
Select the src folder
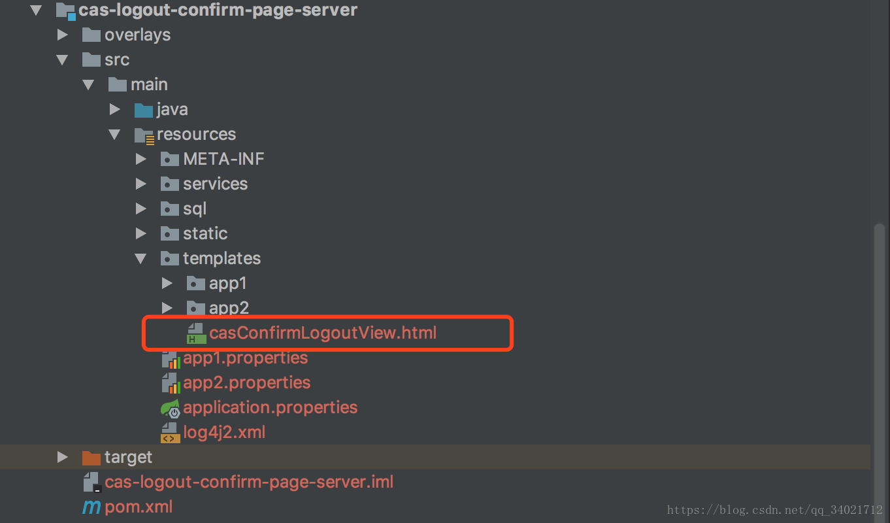117,59
